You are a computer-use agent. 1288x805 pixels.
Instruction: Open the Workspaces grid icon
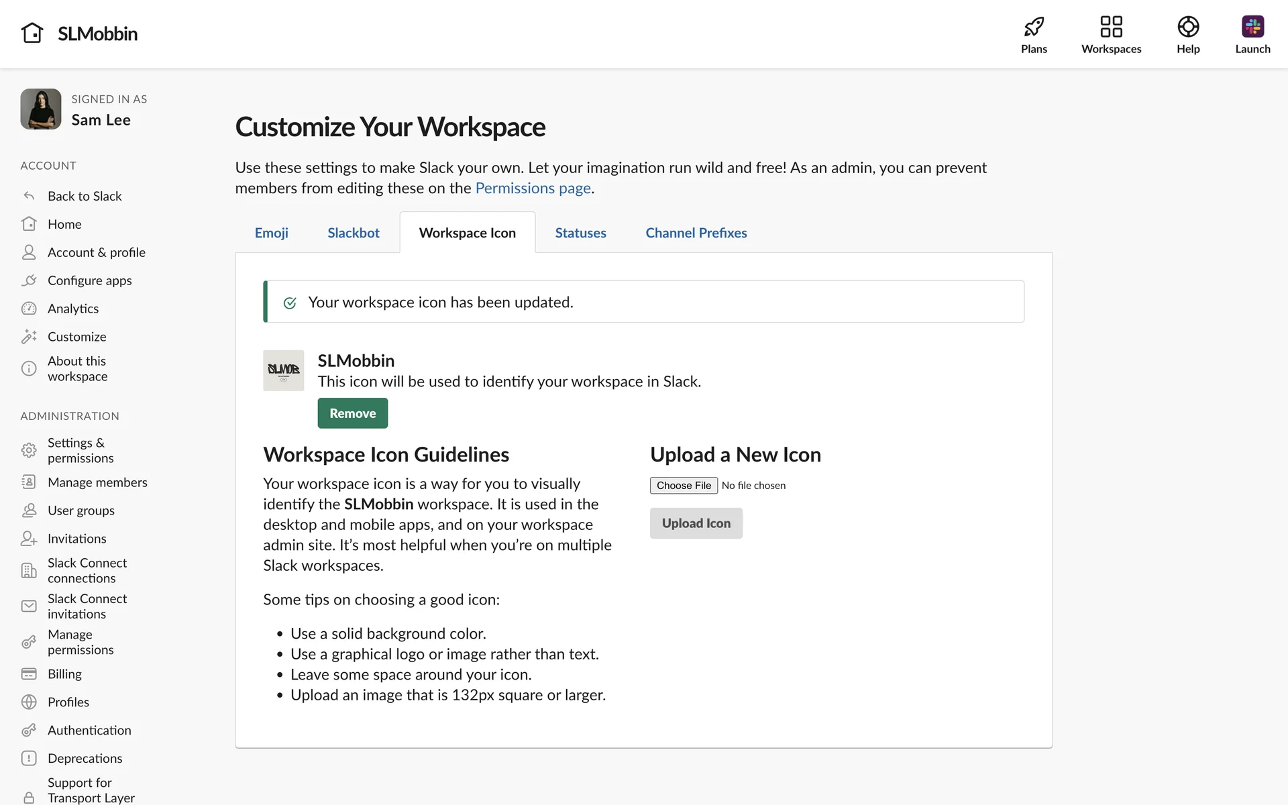(x=1111, y=27)
